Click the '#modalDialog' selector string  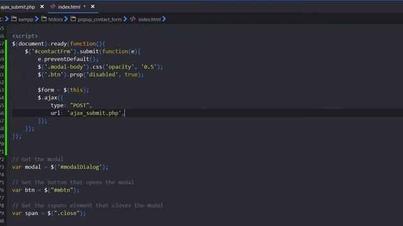click(x=80, y=167)
